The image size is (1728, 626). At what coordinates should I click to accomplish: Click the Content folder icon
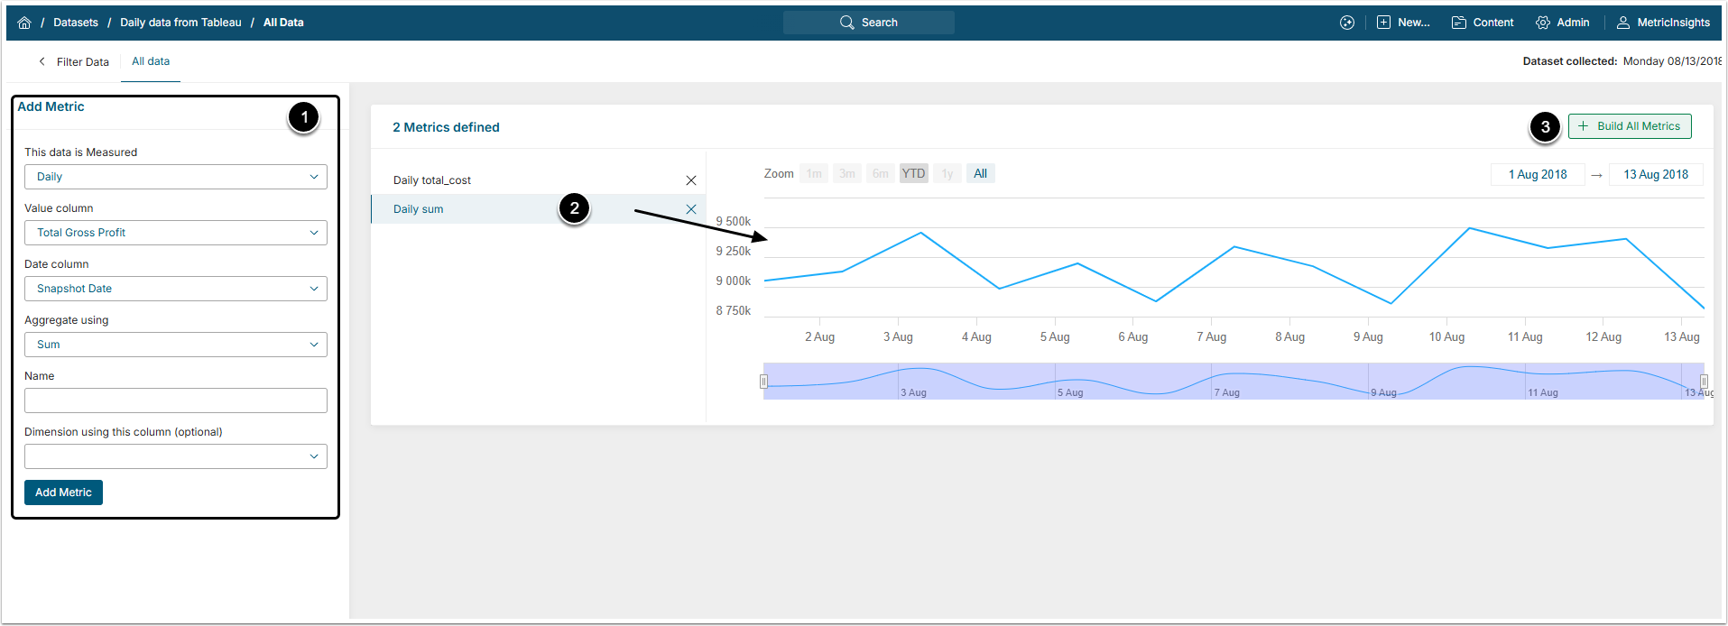click(x=1459, y=23)
